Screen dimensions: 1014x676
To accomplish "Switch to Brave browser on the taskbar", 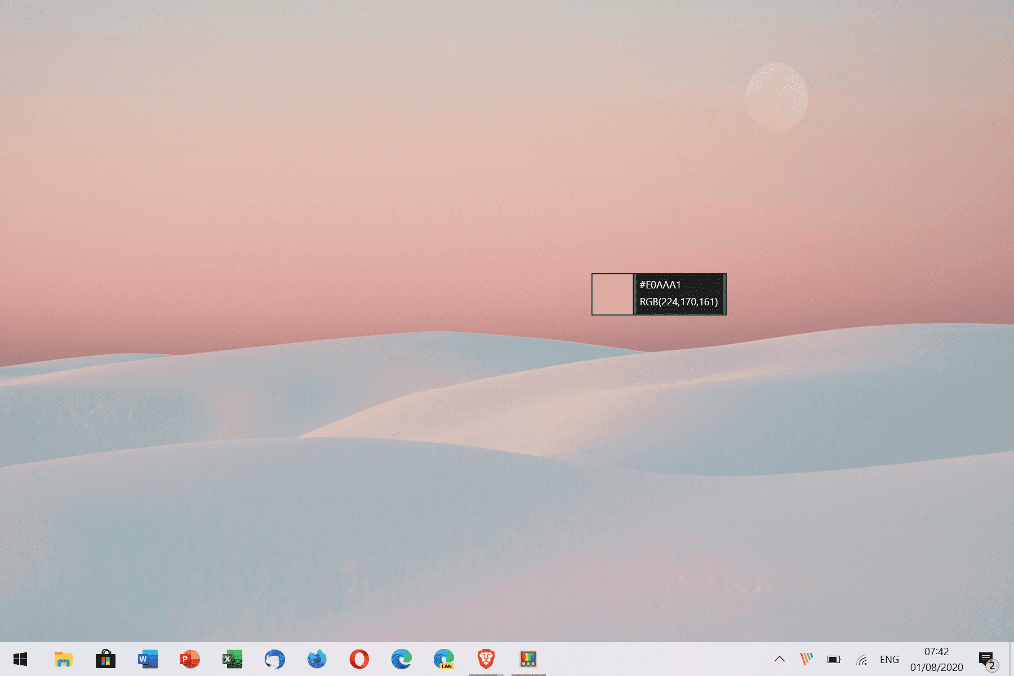I will point(486,659).
